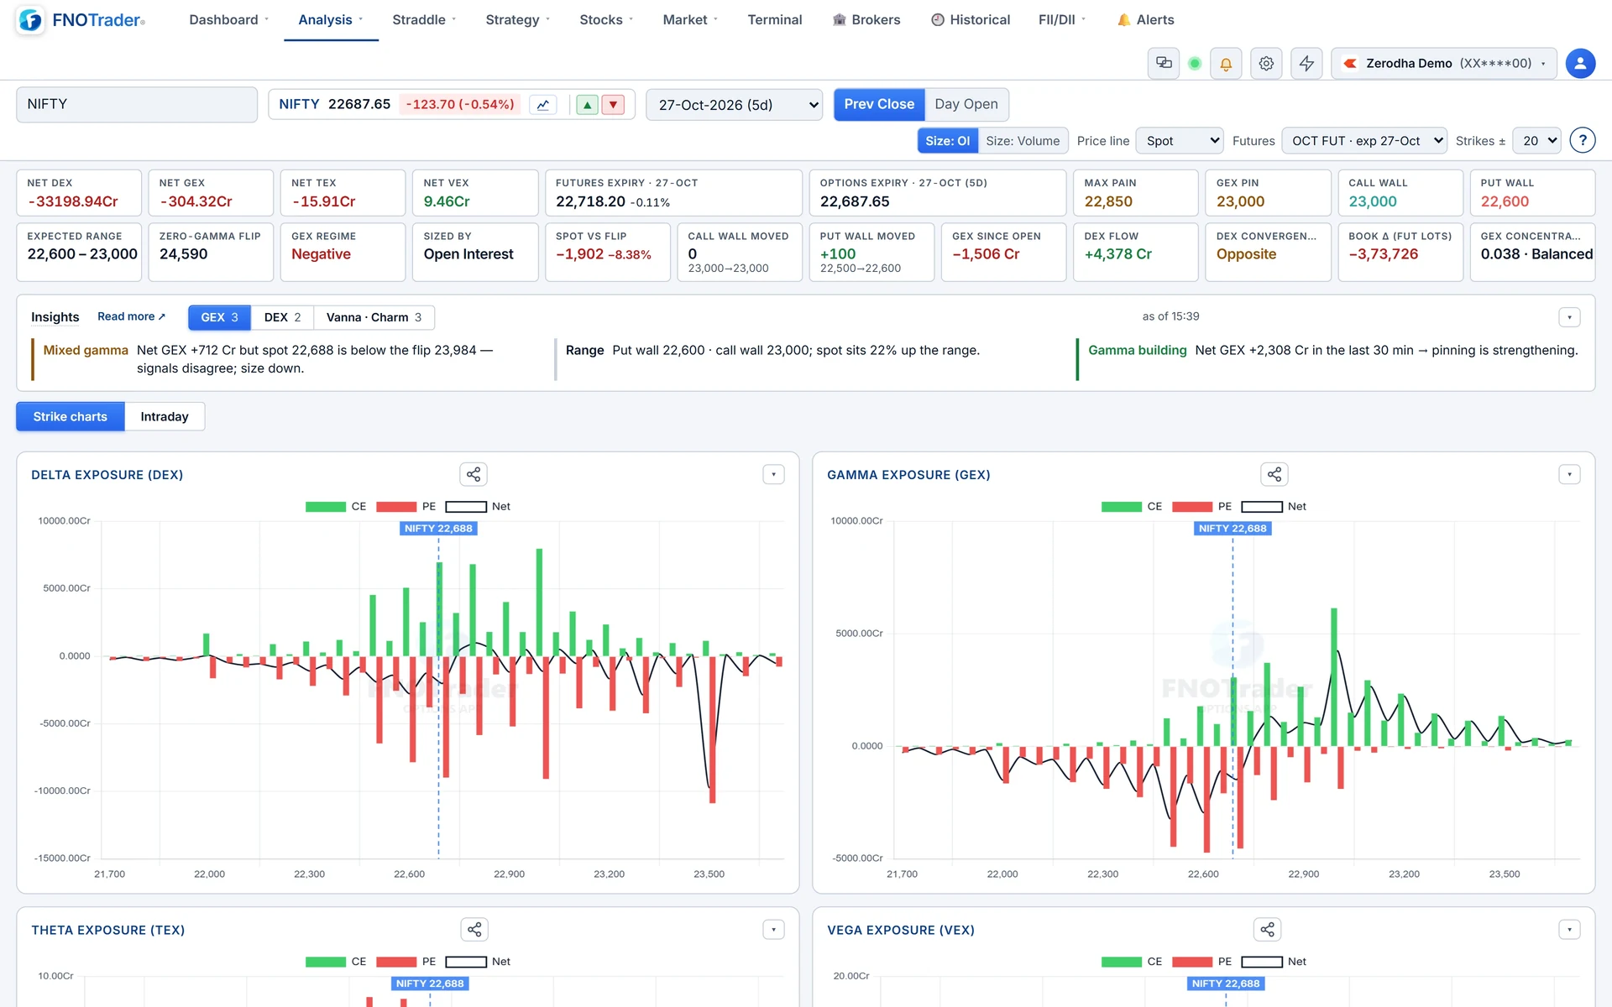Click the NIFTY symbol search field
1612x1007 pixels.
[x=137, y=104]
